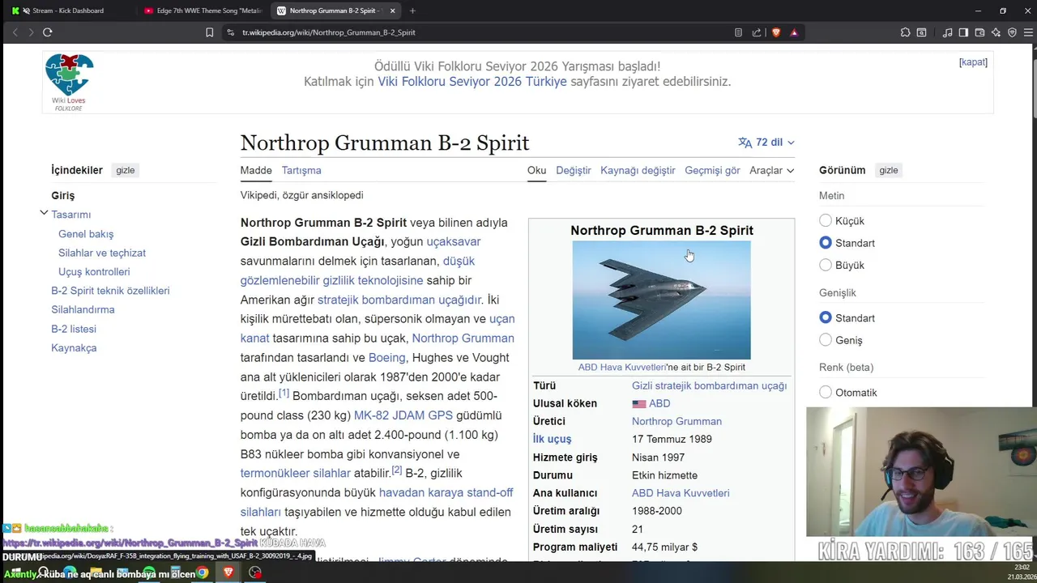Open Northrop Grumman link in Üretici row
The image size is (1037, 583).
pos(676,421)
